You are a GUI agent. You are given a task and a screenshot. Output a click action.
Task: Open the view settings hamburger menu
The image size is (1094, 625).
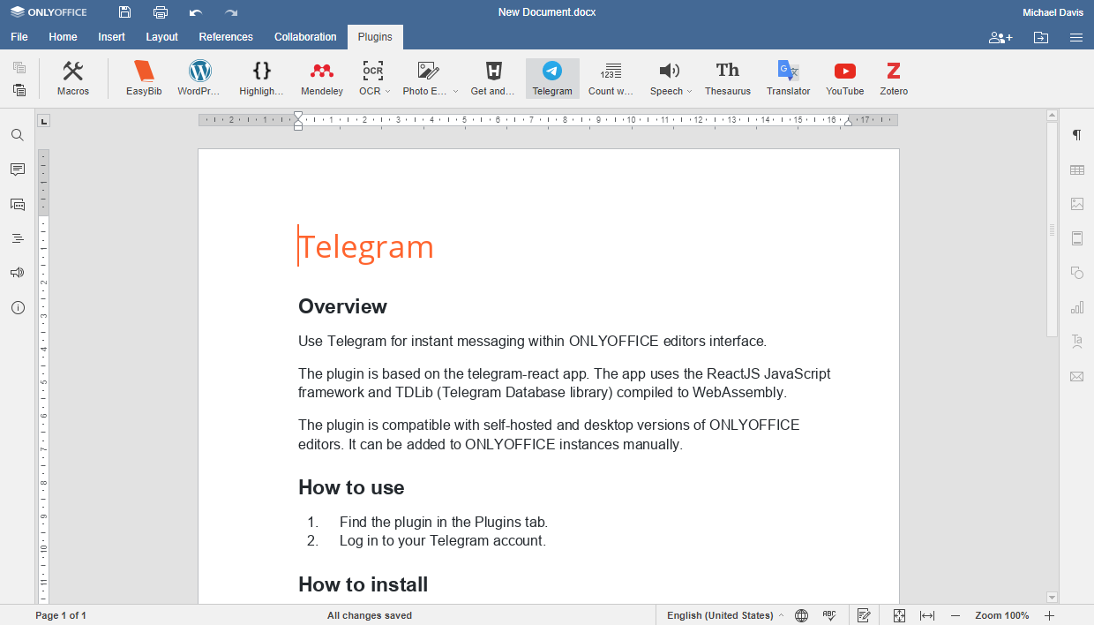1076,37
